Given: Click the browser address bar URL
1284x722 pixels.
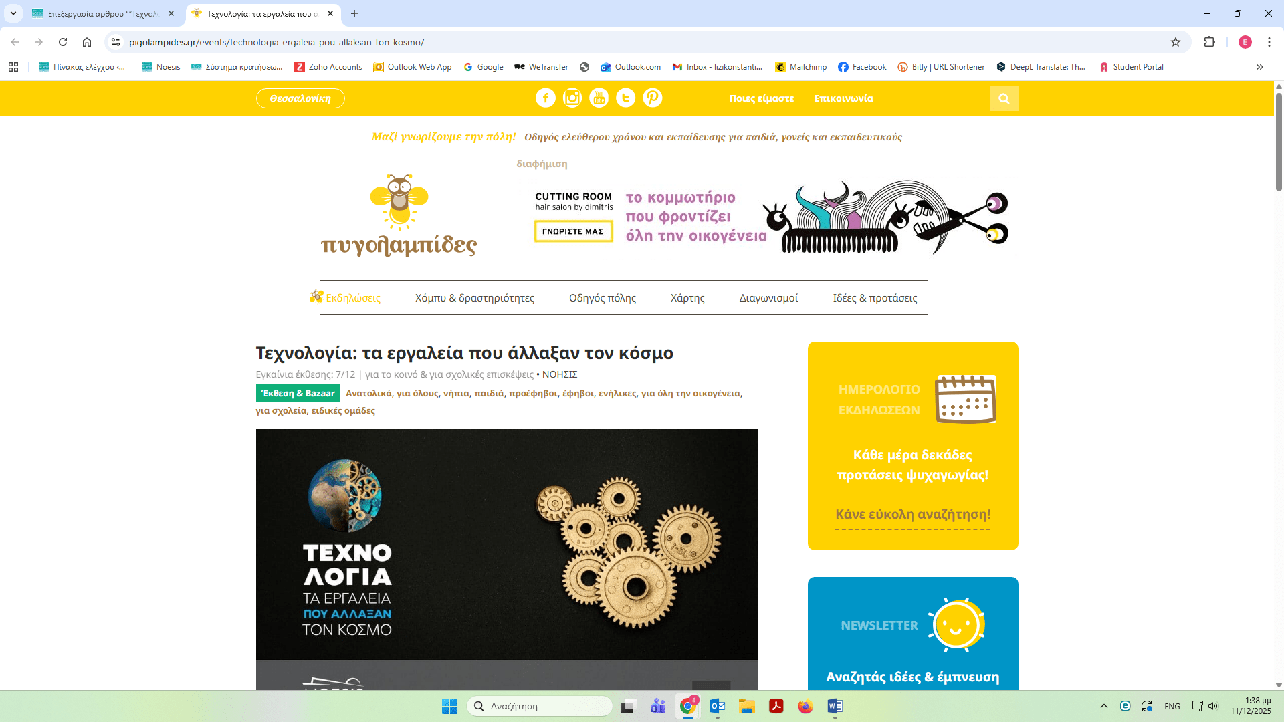Looking at the screenshot, I should tap(276, 42).
